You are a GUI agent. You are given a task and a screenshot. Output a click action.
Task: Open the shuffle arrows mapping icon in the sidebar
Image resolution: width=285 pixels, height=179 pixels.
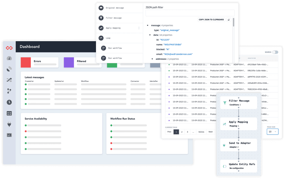9,80
